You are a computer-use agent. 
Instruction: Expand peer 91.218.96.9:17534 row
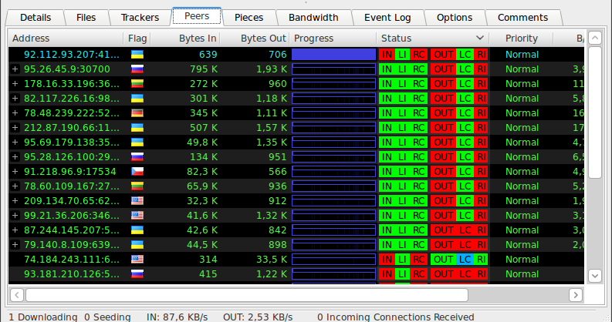point(15,171)
